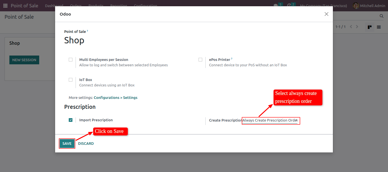
Task: Click Mitchell Admin avatar picture
Action: point(356,6)
